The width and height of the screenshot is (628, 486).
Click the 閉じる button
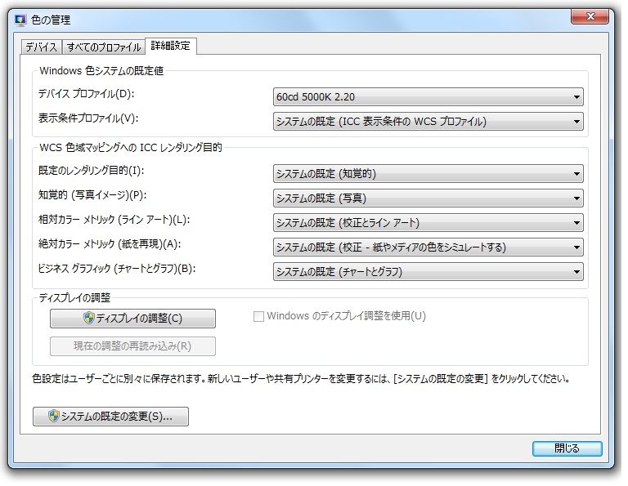pyautogui.click(x=567, y=448)
